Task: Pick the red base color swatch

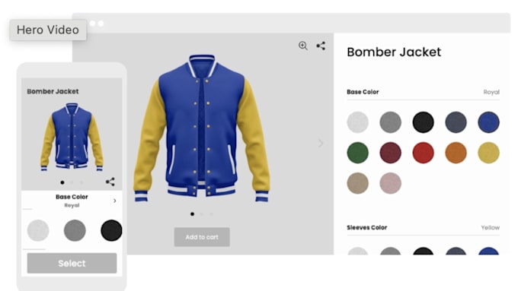Action: 424,153
